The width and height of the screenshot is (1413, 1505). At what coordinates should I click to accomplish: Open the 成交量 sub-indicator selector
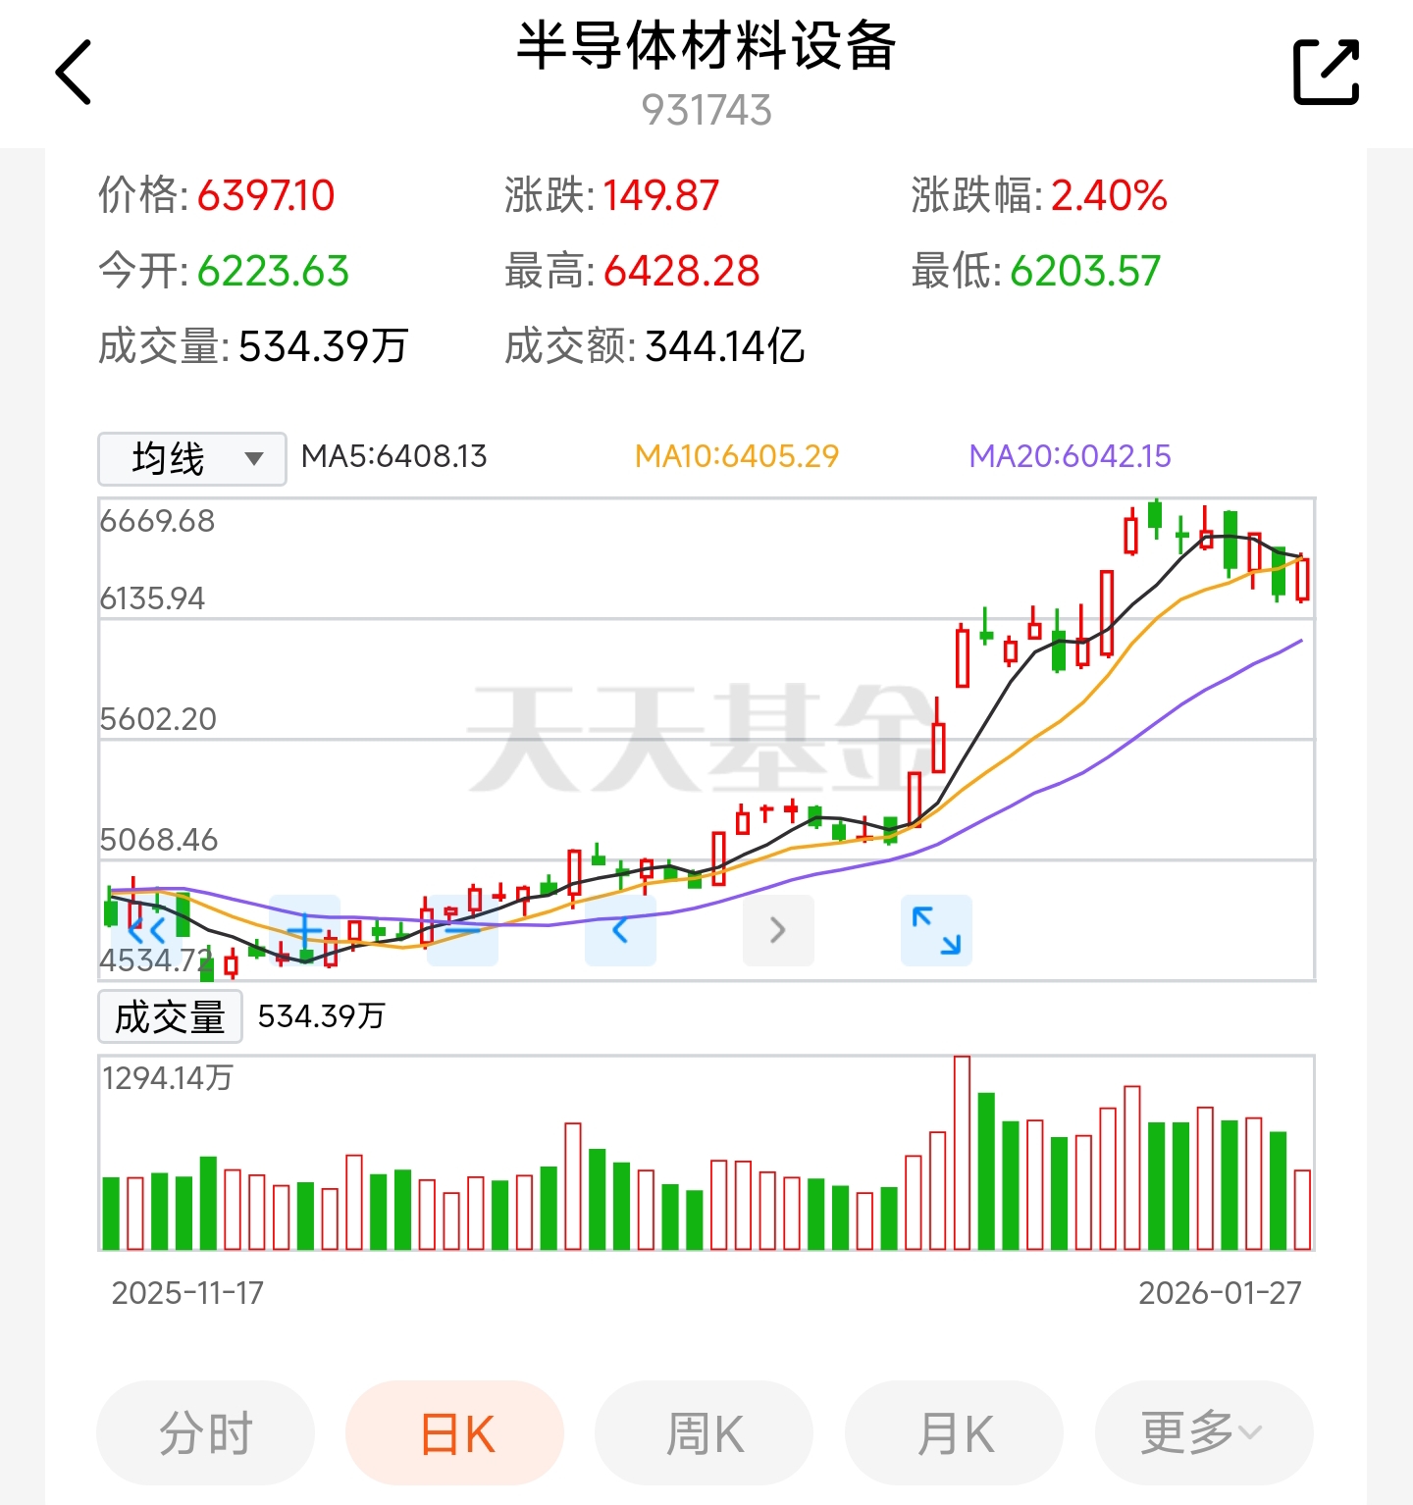coord(170,1016)
